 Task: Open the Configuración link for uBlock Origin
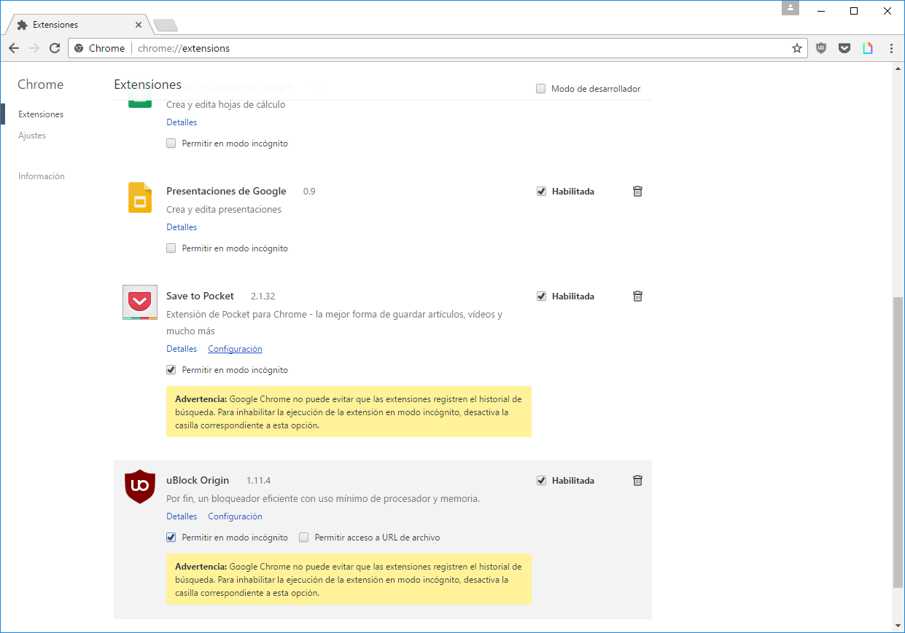click(x=235, y=516)
